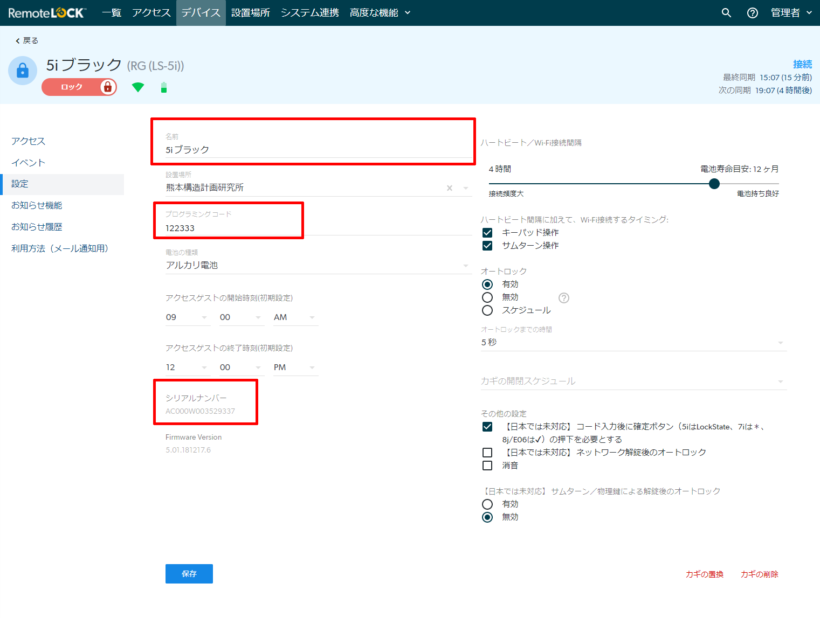820x618 pixels.
Task: Open the オートロック help question mark icon
Action: coord(564,298)
